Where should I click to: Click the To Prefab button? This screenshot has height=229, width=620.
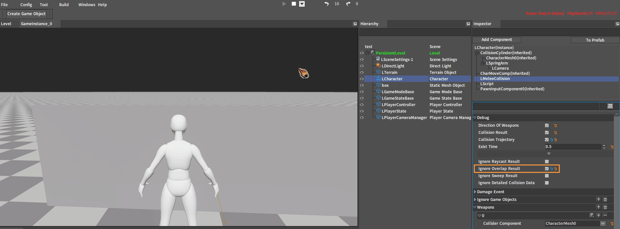click(595, 40)
